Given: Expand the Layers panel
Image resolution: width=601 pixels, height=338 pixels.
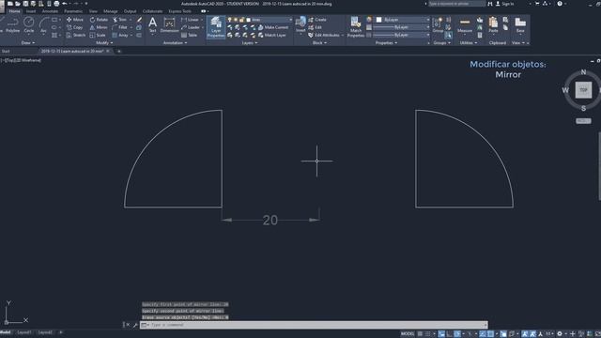Looking at the screenshot, I should (250, 43).
